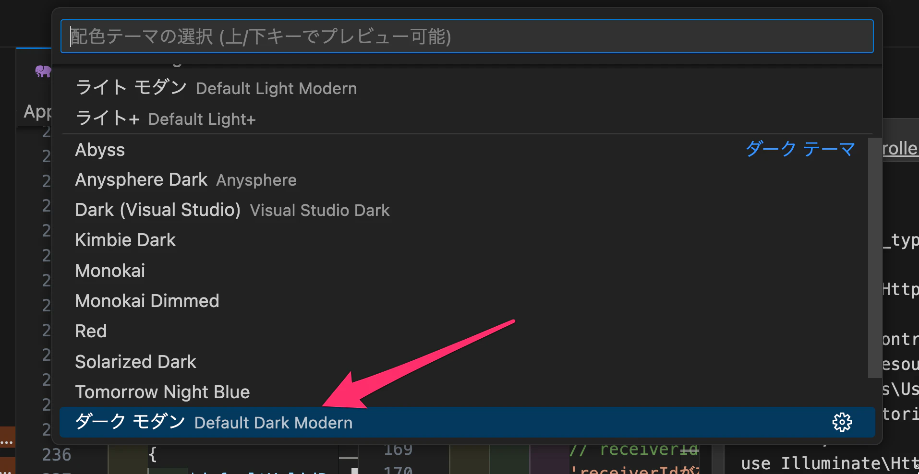
Task: Choose the Abyss theme
Action: coord(467,150)
